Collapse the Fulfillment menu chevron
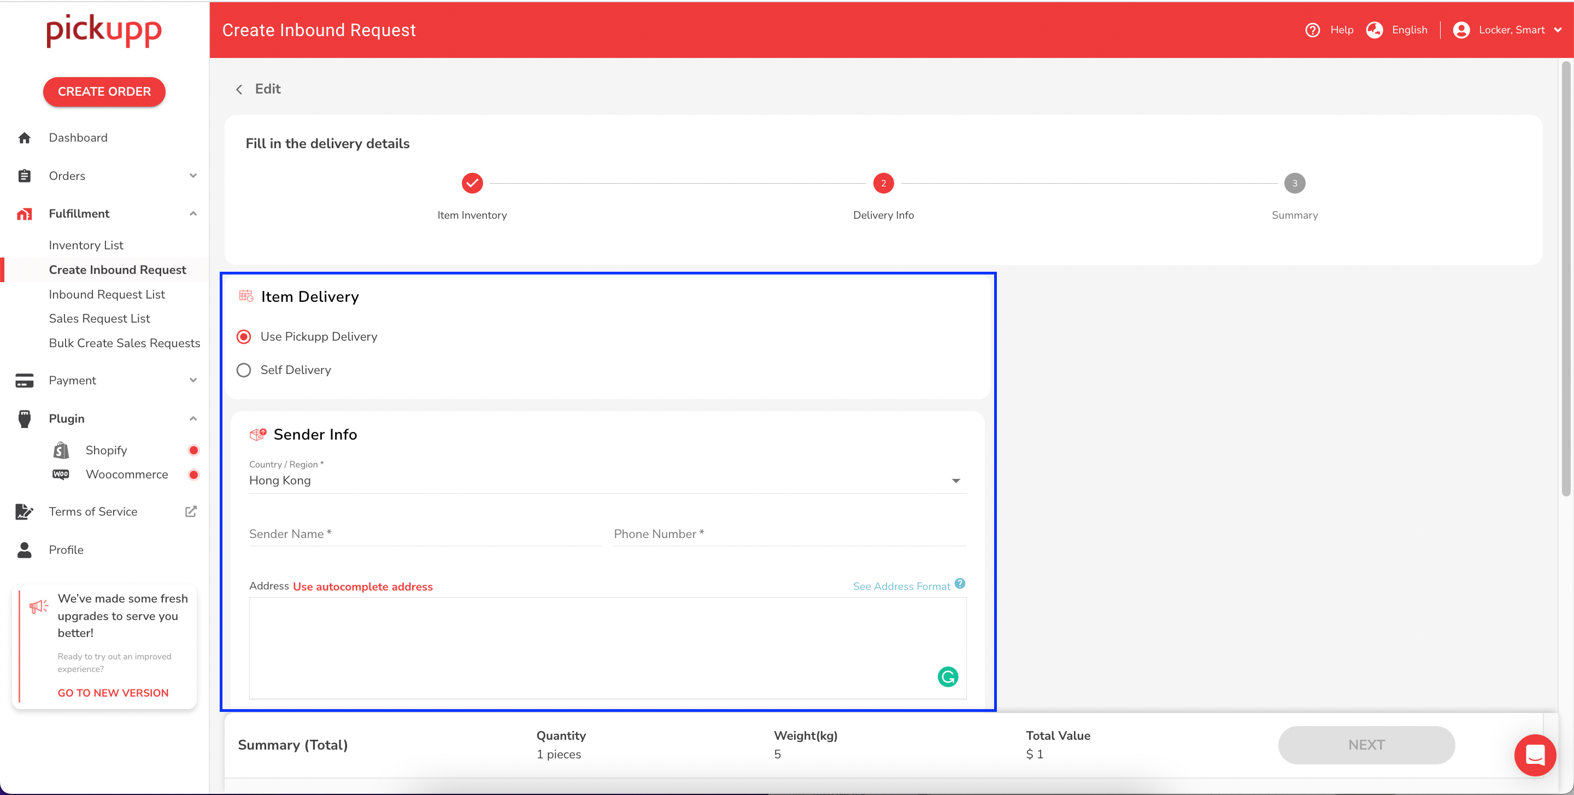 point(193,214)
